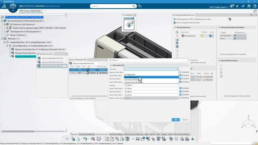Click OK in SET Pressure dialog
Screen dimensions: 258x145
point(176,120)
